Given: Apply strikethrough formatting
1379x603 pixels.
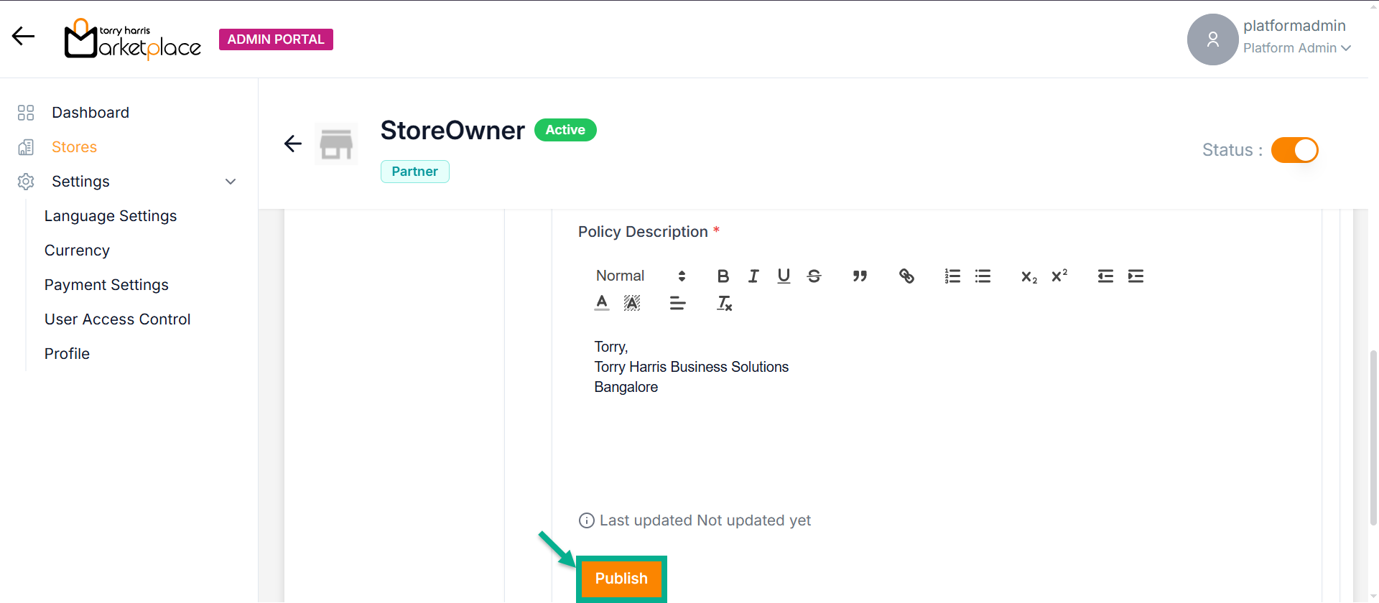Looking at the screenshot, I should click(814, 276).
